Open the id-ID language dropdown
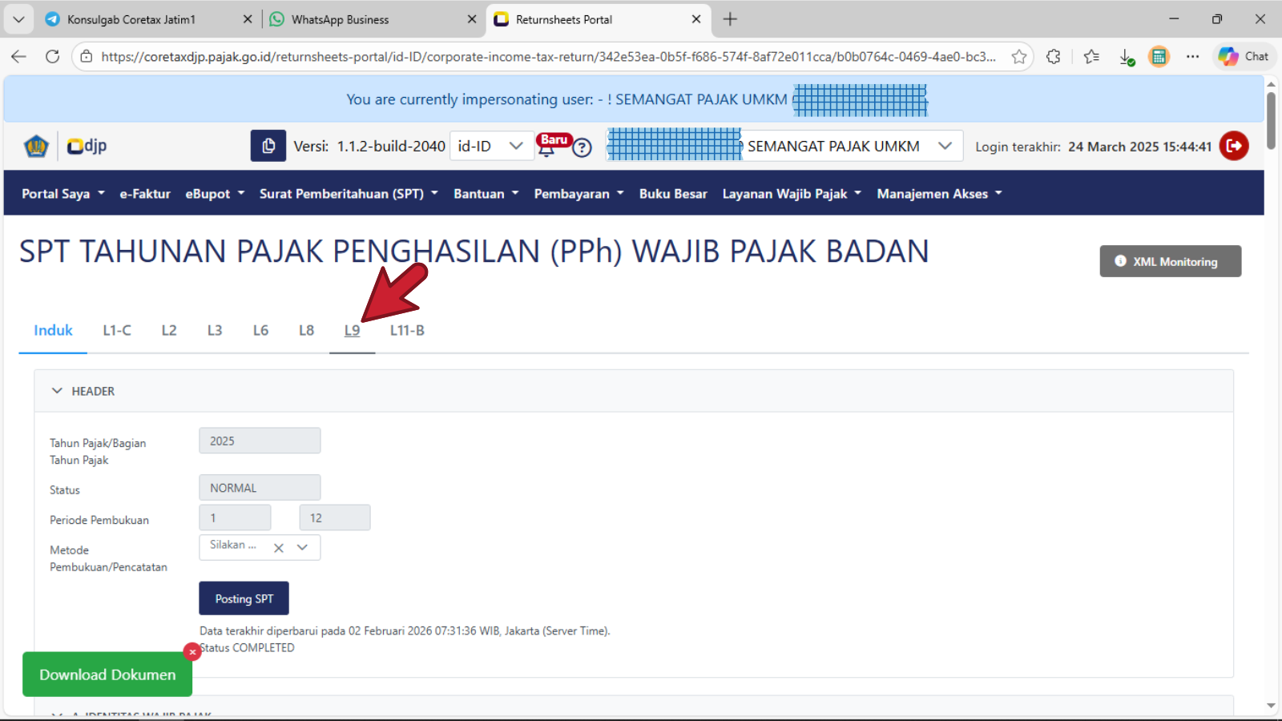The width and height of the screenshot is (1282, 721). click(x=491, y=146)
